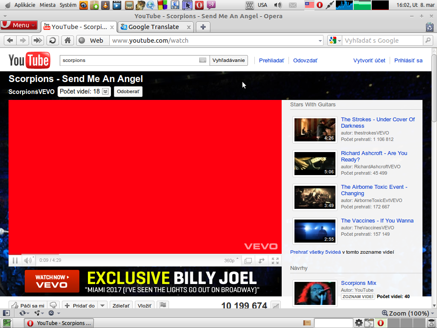Show the desktop from the bottom panel
This screenshot has width=437, height=328.
(7, 323)
